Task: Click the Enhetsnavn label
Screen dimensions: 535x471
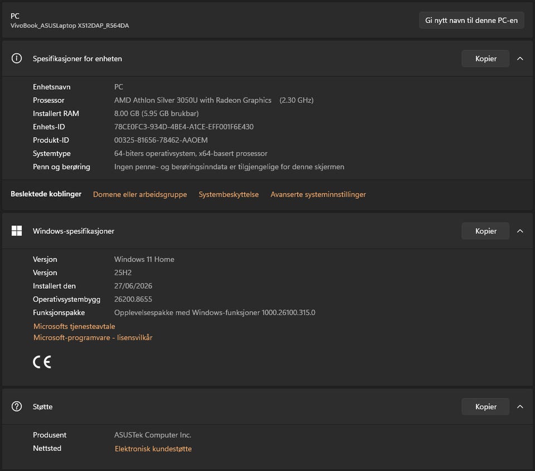Action: (51, 87)
